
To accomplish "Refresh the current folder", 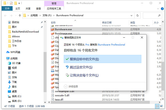I will pos(138,16).
